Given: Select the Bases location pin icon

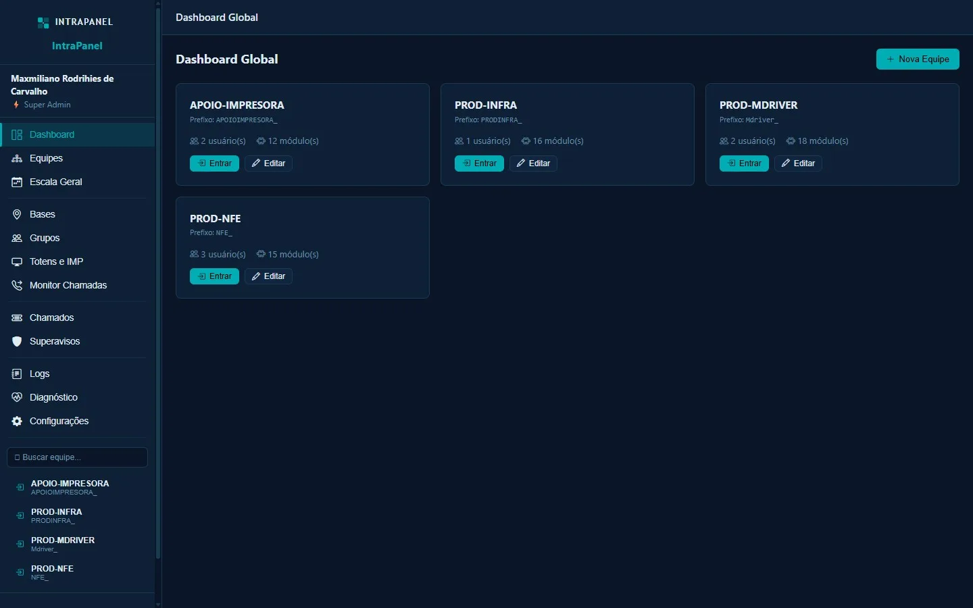Looking at the screenshot, I should click(x=17, y=215).
